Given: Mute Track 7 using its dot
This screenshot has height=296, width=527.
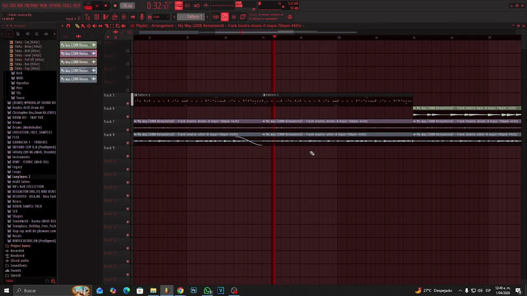Looking at the screenshot, I should (128, 130).
